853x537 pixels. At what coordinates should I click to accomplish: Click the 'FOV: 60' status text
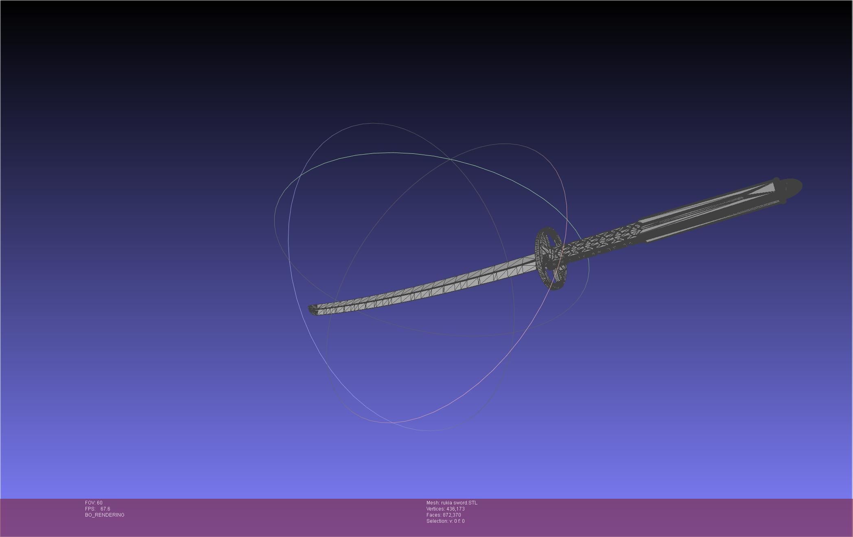[94, 503]
